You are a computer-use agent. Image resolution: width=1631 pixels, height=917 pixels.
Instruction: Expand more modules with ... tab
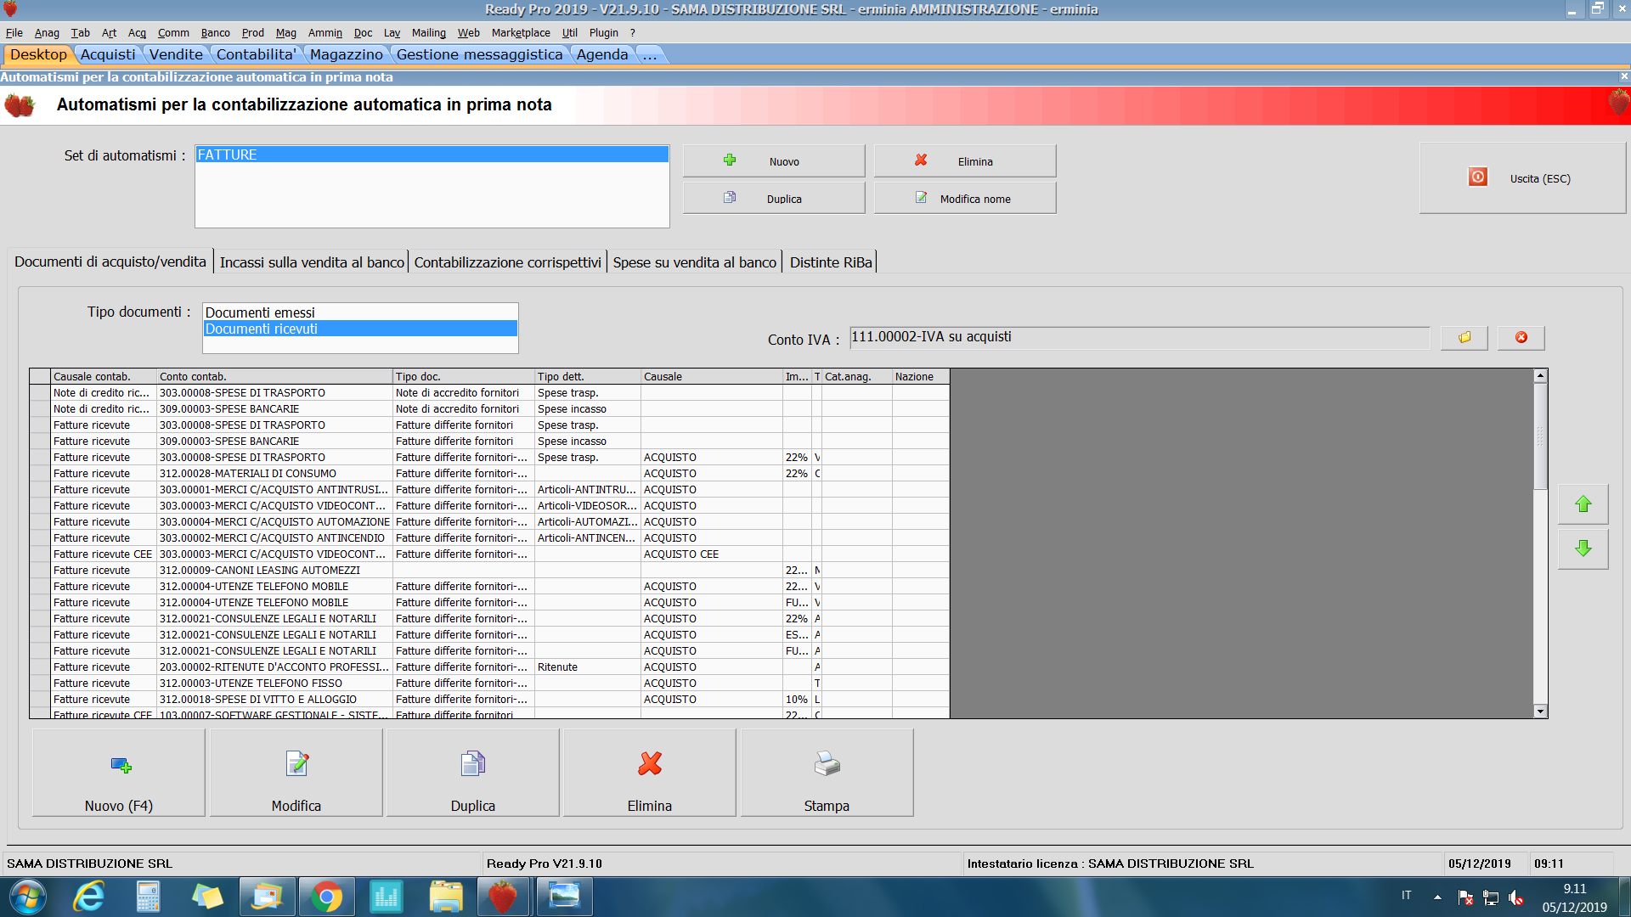click(x=650, y=54)
